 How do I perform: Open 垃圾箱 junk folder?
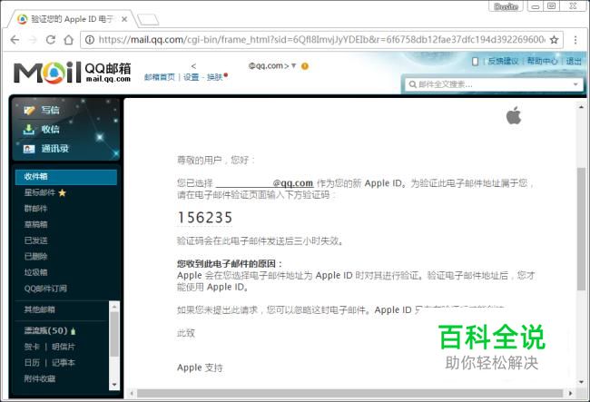pos(35,272)
